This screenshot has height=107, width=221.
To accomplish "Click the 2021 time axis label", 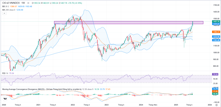I will coord(38,105).
